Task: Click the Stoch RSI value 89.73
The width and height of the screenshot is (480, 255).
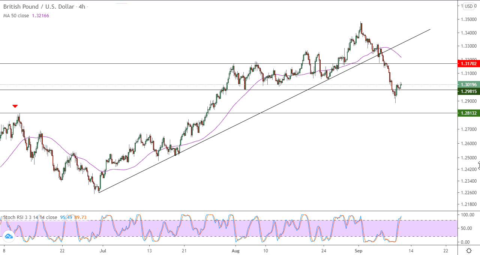Action: [81, 217]
